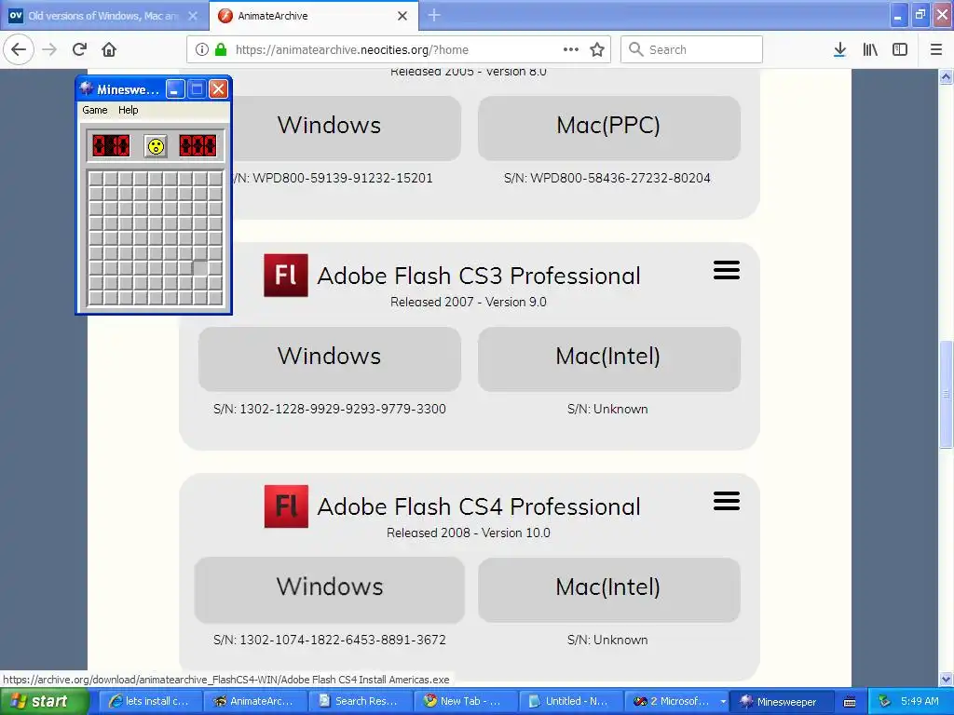Open Minesweeper Game menu
The image size is (954, 715).
[95, 110]
